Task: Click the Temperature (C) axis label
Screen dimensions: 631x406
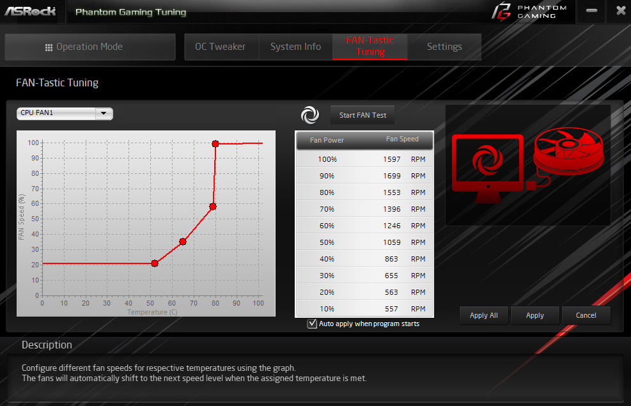Action: click(x=152, y=312)
